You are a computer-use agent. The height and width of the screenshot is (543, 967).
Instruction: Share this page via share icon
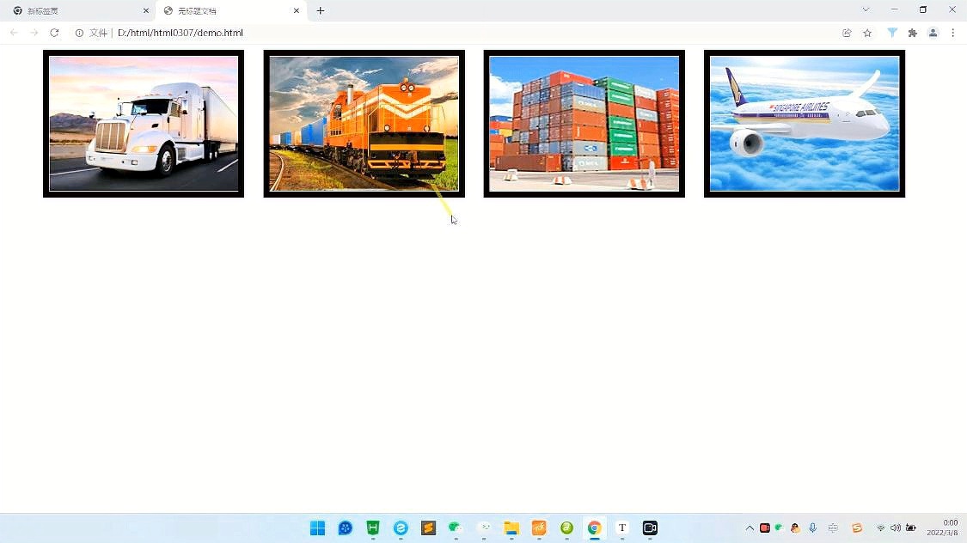847,33
